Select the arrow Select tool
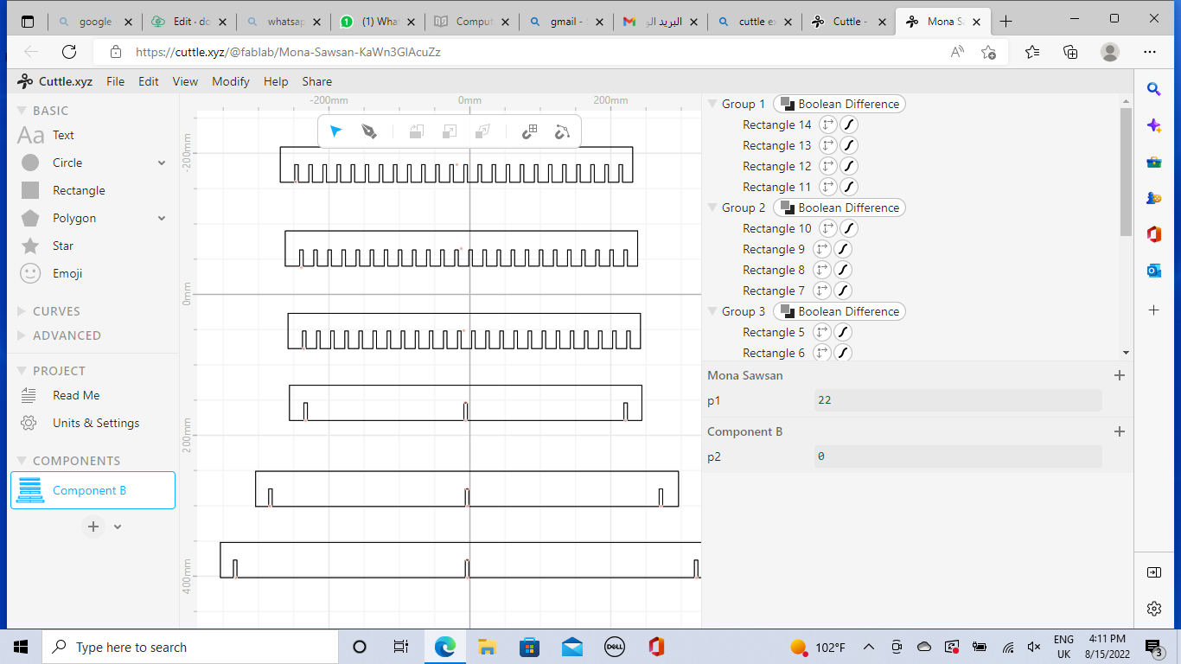 tap(336, 131)
